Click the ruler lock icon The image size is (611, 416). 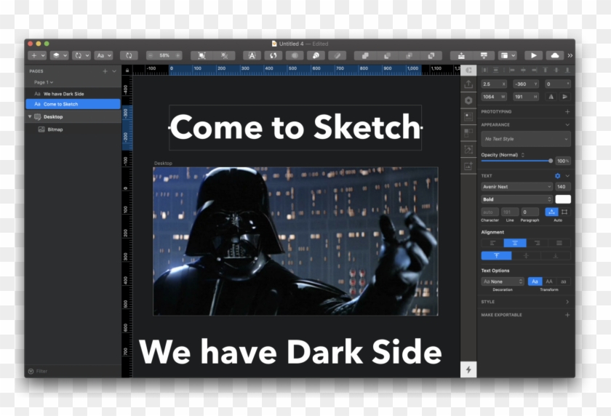[x=127, y=71]
